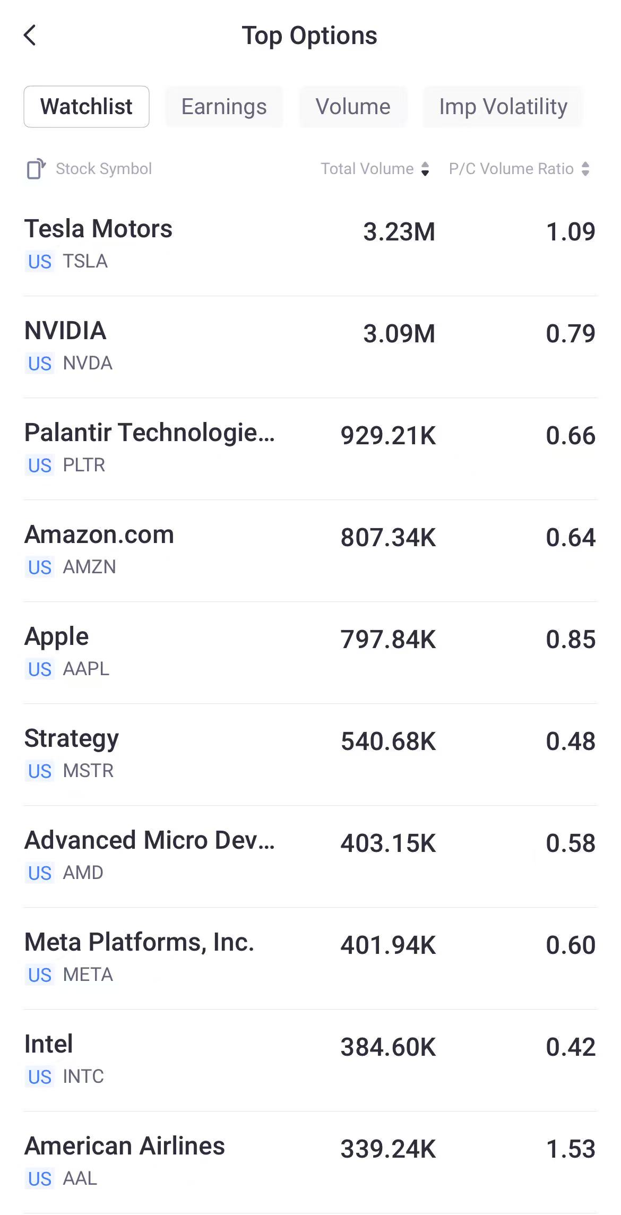Open Amazon.com options details

point(310,550)
